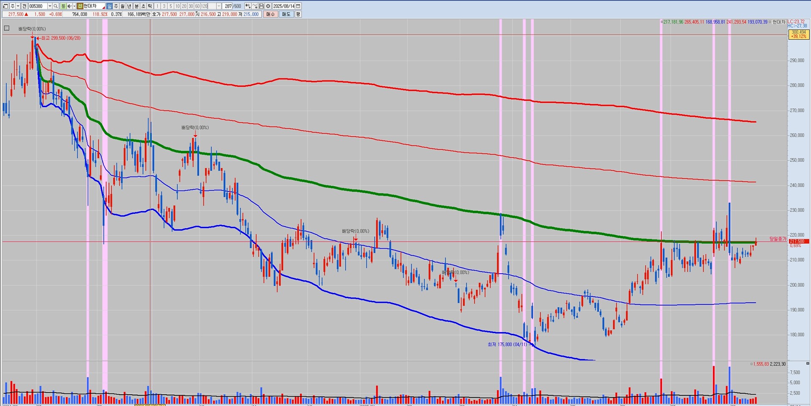Open the dropdown next to speaker icon

[74, 6]
